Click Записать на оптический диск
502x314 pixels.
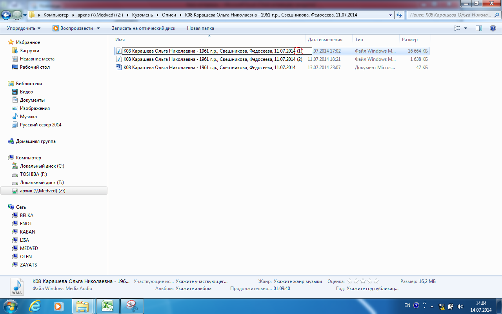click(x=143, y=28)
